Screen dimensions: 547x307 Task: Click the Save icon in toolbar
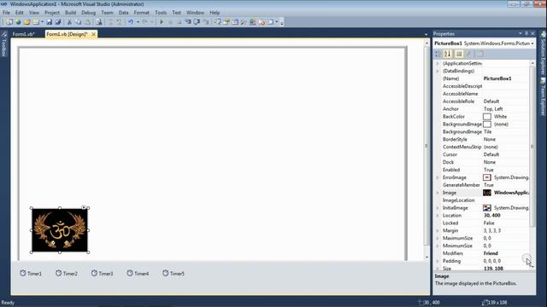coord(50,22)
